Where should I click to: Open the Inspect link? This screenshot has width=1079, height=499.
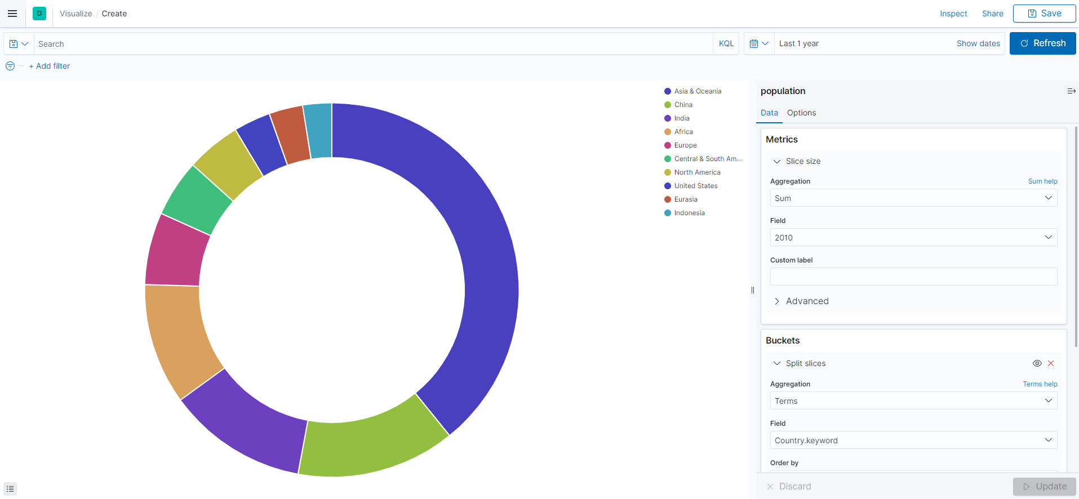(x=953, y=14)
